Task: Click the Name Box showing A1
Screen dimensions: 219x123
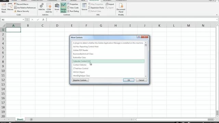Action: tap(11, 19)
